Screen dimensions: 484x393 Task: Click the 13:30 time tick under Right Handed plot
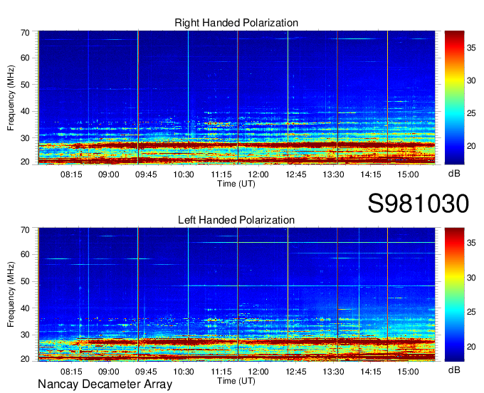pos(333,174)
